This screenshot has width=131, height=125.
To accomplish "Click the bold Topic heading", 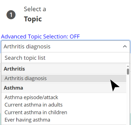I will pos(33,19).
